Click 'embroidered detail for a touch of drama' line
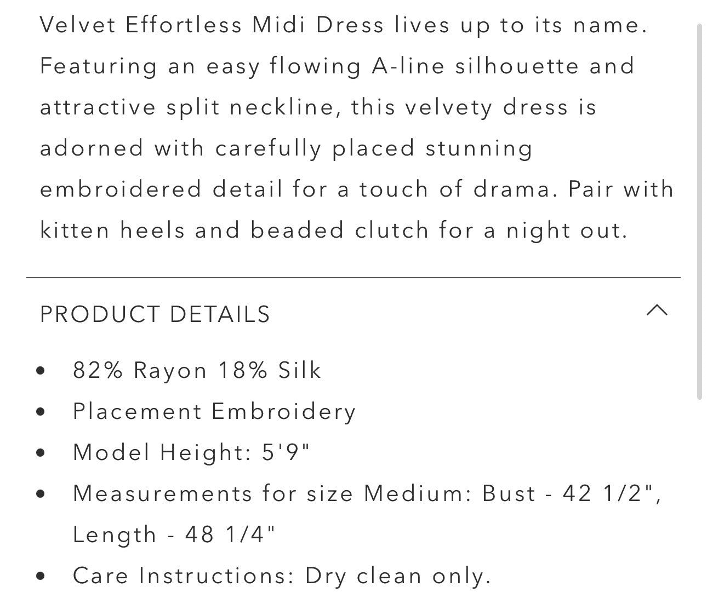 (x=356, y=189)
